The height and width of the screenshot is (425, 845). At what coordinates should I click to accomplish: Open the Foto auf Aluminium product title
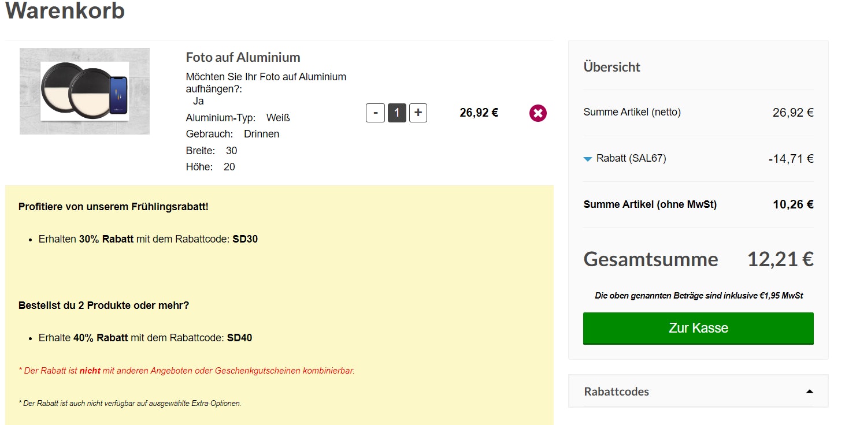coord(243,57)
